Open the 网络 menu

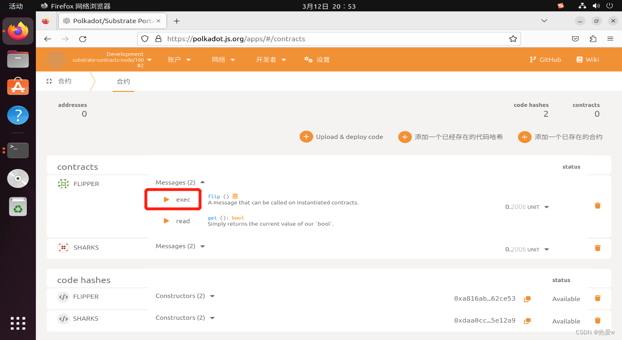223,60
